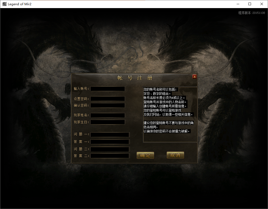Minimize the Legend of Mir2 window

(x=238, y=4)
